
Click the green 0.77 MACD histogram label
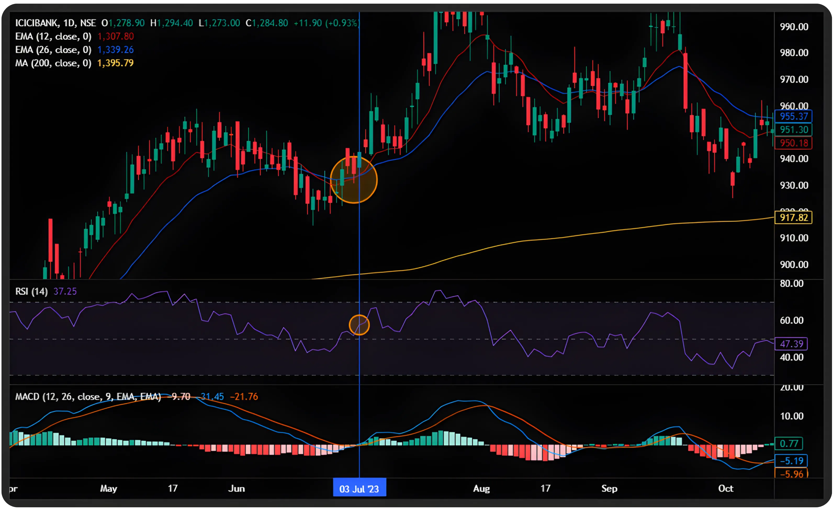tap(789, 444)
